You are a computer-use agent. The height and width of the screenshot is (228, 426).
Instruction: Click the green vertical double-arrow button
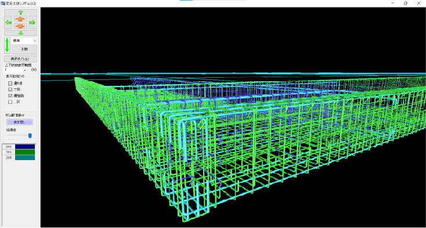8,46
